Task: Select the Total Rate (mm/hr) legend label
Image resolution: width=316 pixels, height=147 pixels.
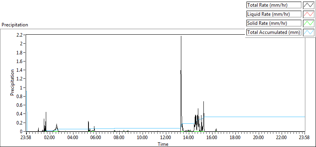Action: (274, 5)
